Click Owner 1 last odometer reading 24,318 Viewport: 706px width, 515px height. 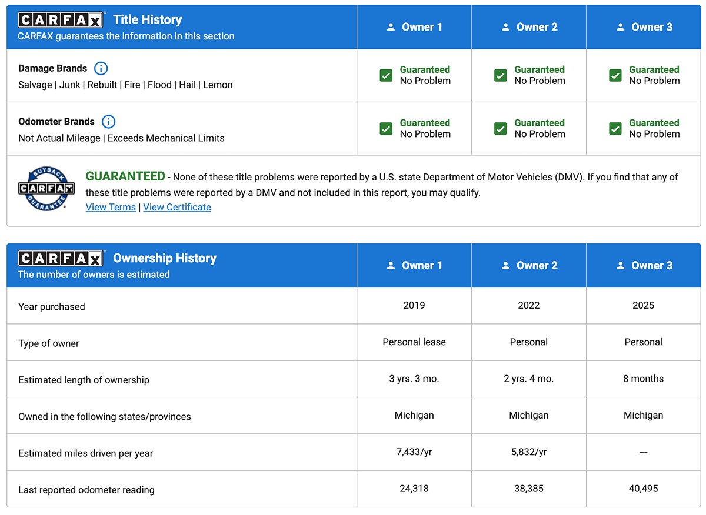pos(414,489)
